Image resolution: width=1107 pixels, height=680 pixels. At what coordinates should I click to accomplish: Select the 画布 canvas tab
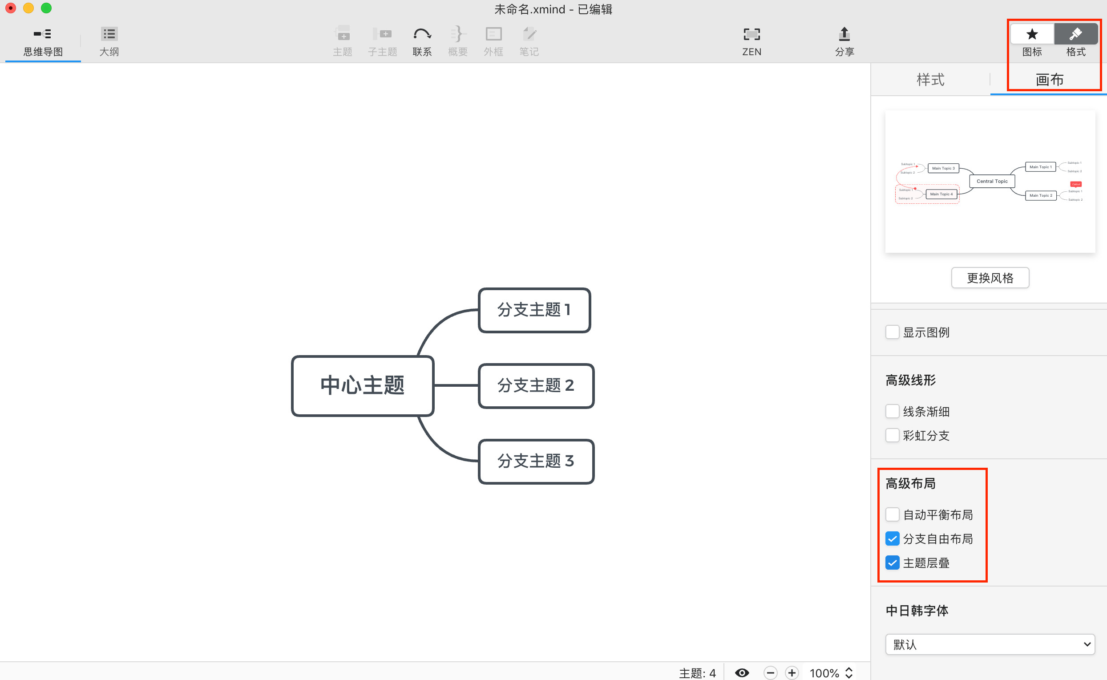pyautogui.click(x=1049, y=80)
